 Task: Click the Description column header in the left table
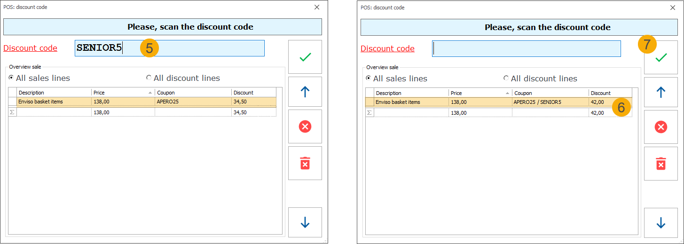click(x=54, y=93)
